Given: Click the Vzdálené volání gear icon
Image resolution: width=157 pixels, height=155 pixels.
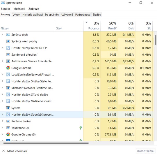Looking at the screenshot, I should click(8, 101).
